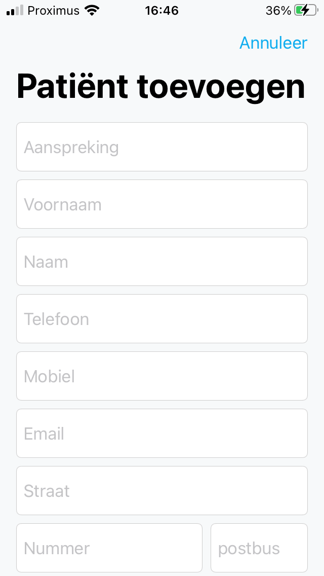Tap the Mobiel number field
The width and height of the screenshot is (324, 576).
point(162,376)
